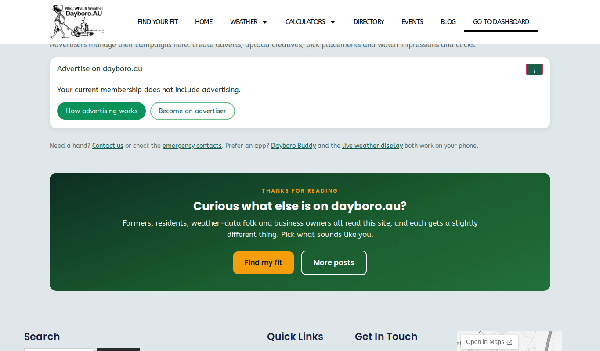Open the emergency contacts link

[x=192, y=146]
